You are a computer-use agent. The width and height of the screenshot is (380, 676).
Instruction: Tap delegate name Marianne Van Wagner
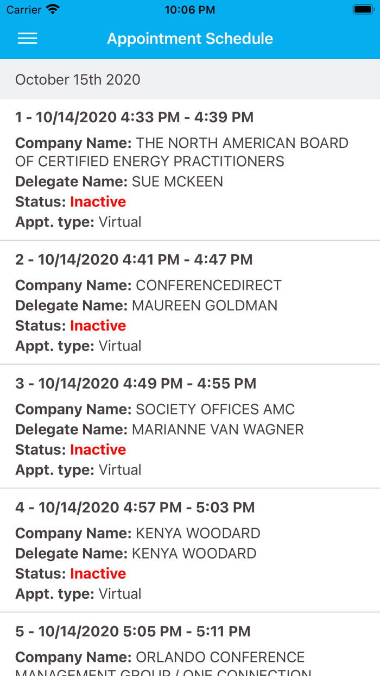click(217, 429)
